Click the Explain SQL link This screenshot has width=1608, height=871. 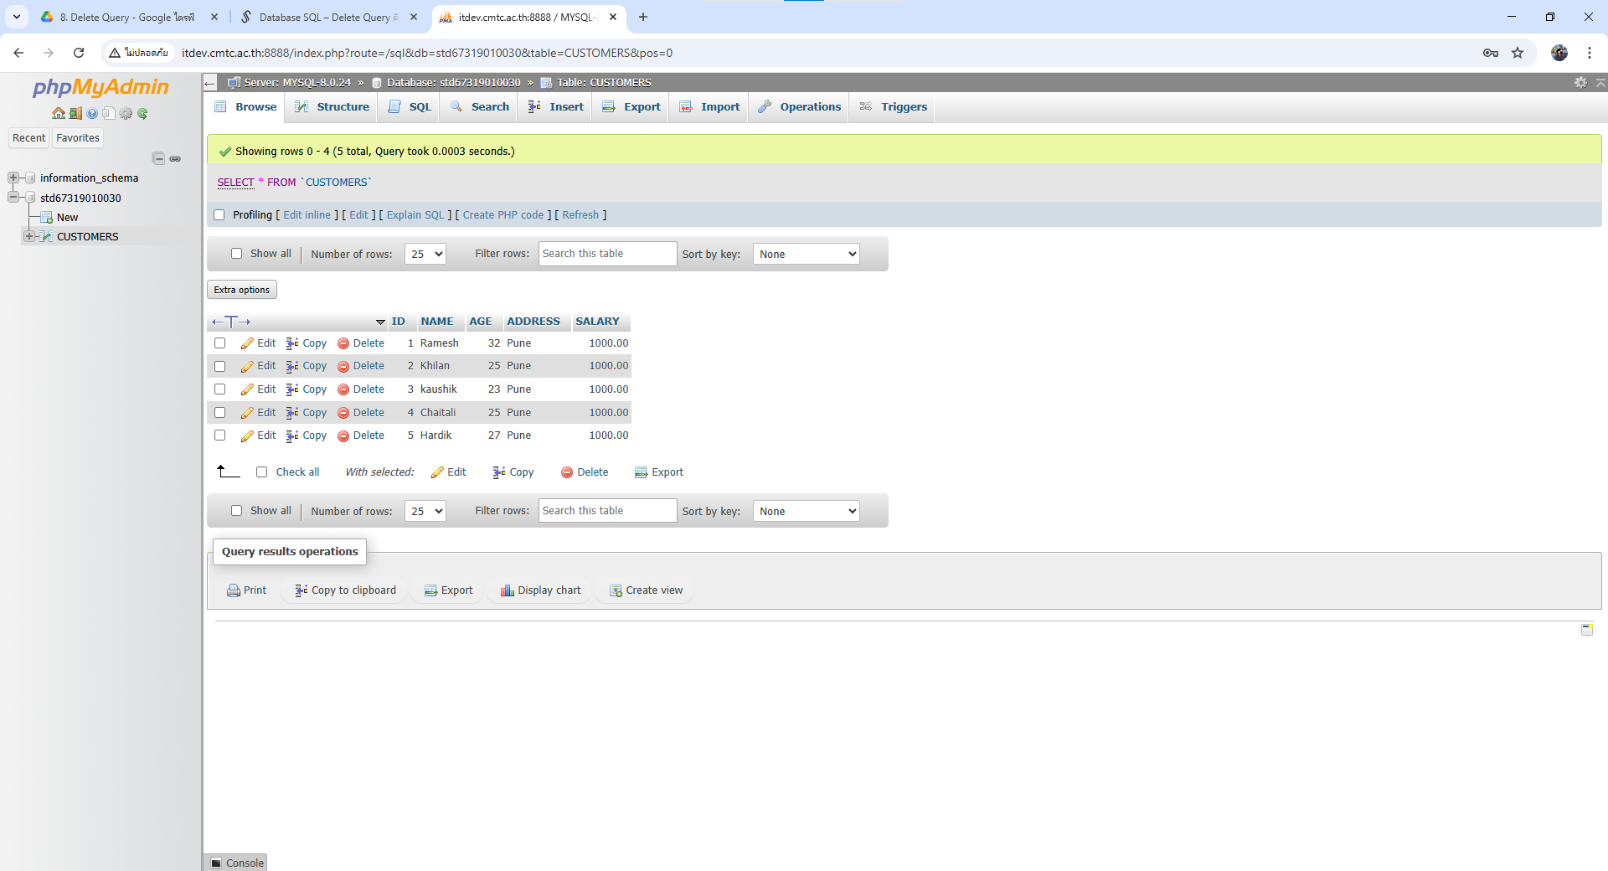coord(415,215)
